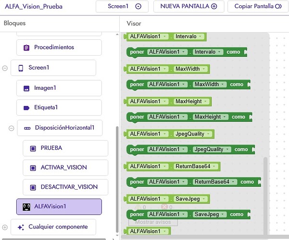Click the Copiar Pantalla button
Image resolution: width=289 pixels, height=240 pixels.
(x=258, y=6)
